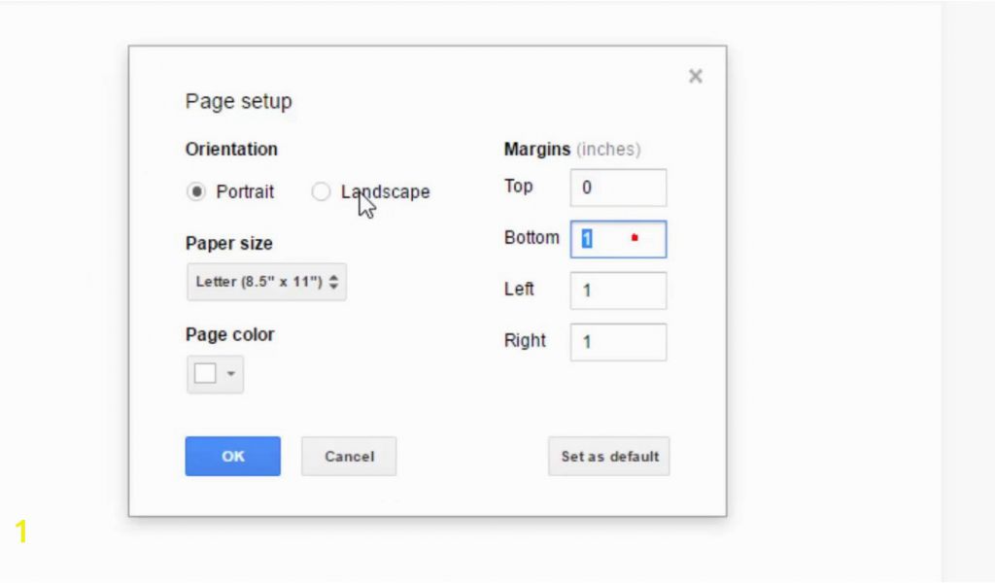Click the Portrait label text
The image size is (995, 583).
(x=245, y=192)
